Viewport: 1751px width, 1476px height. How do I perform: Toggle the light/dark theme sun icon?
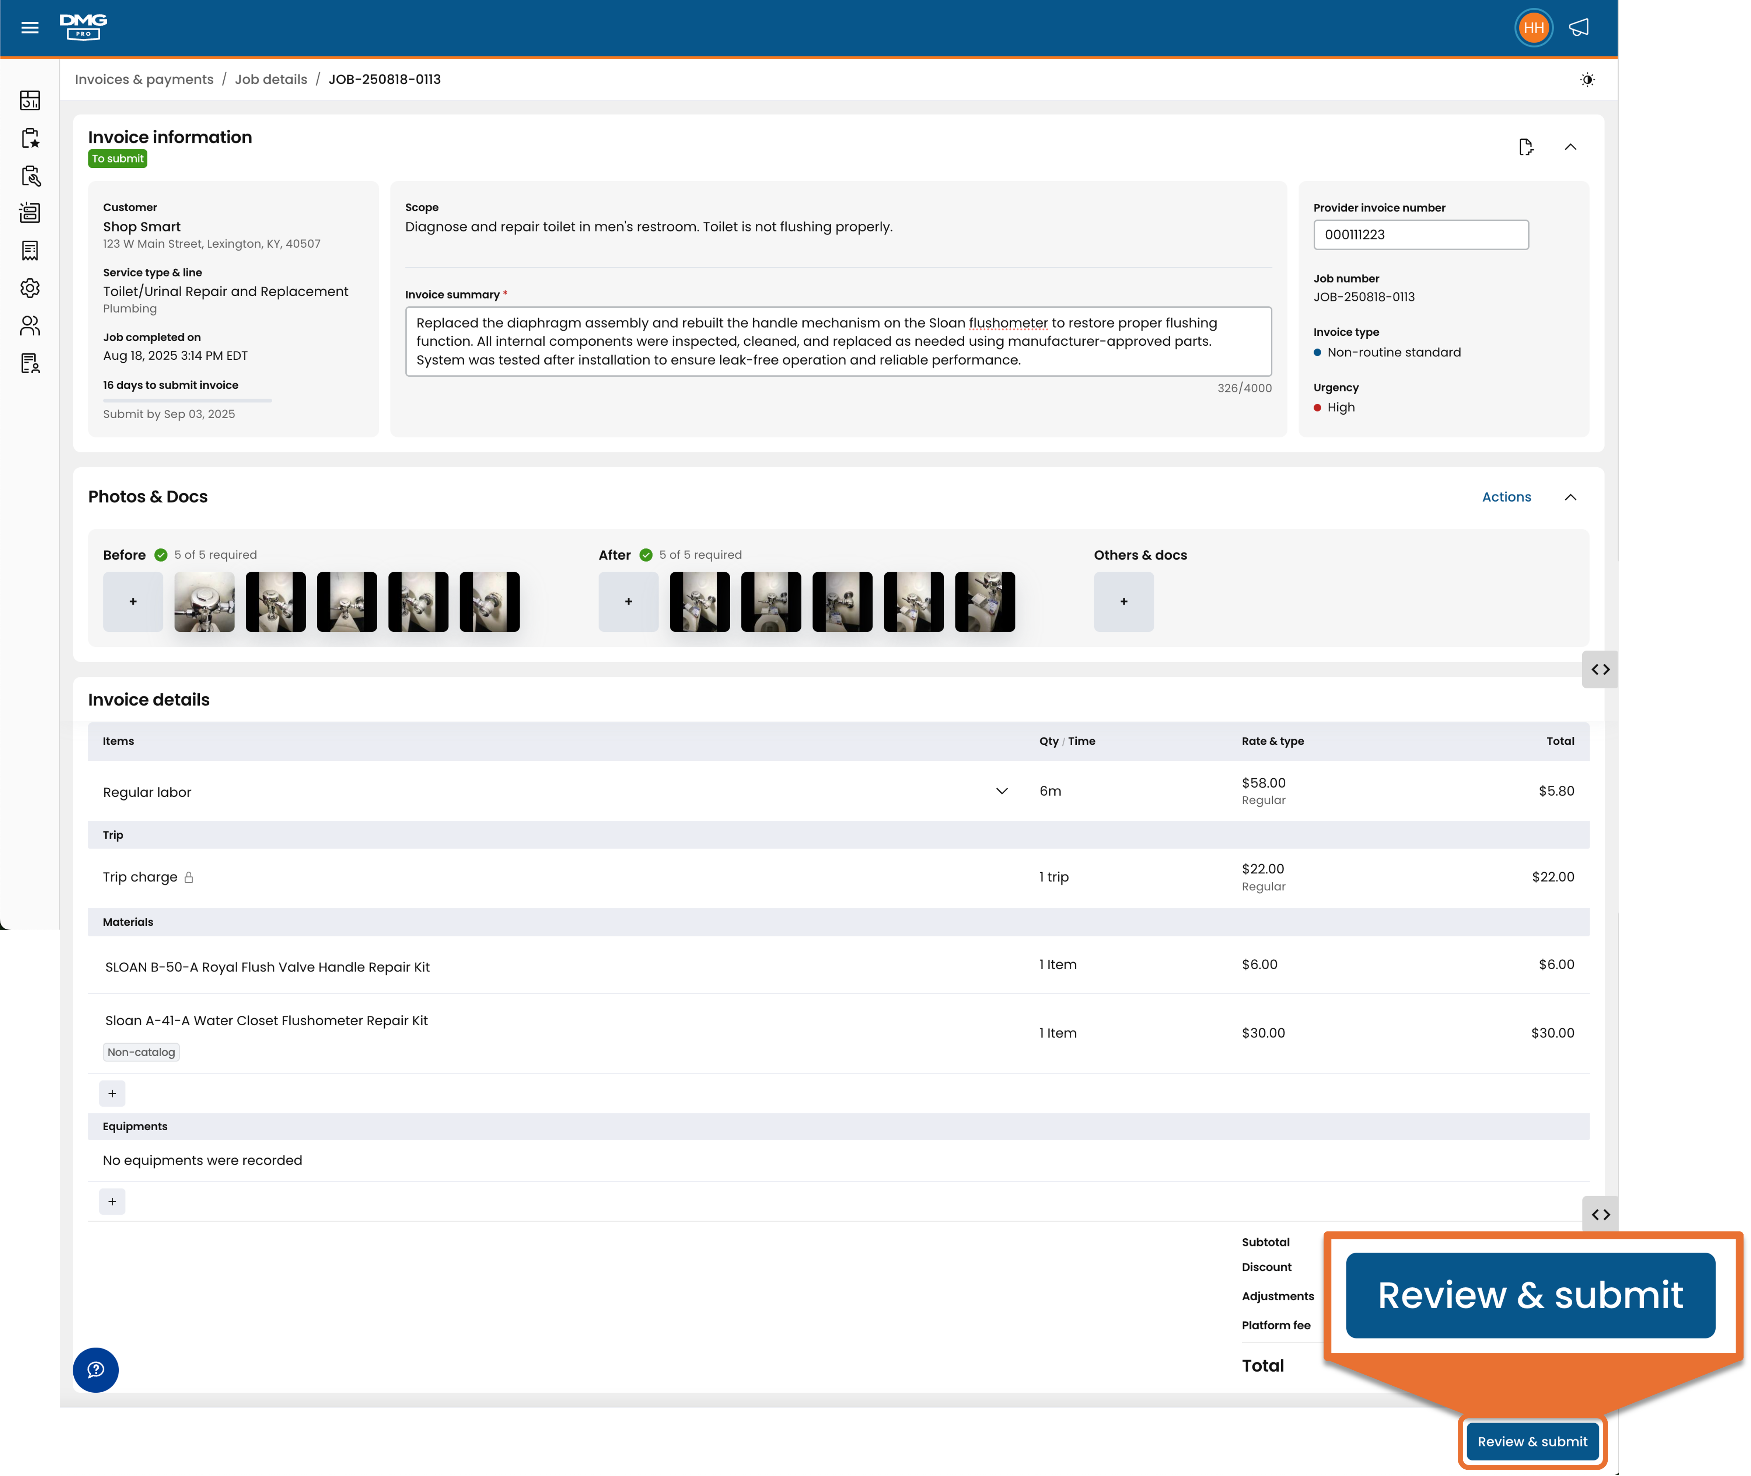click(1586, 80)
